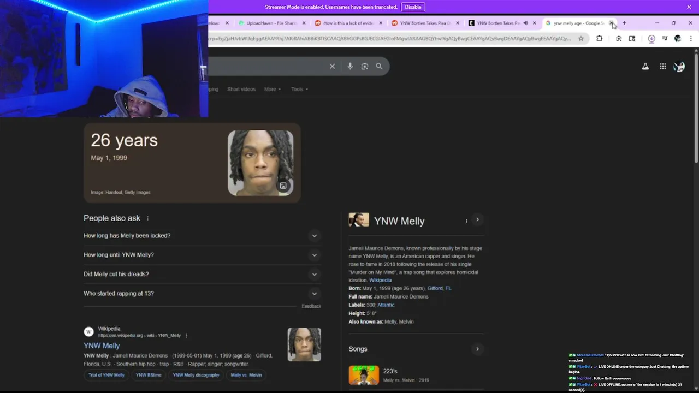Open a new browser tab
699x393 pixels.
[624, 23]
